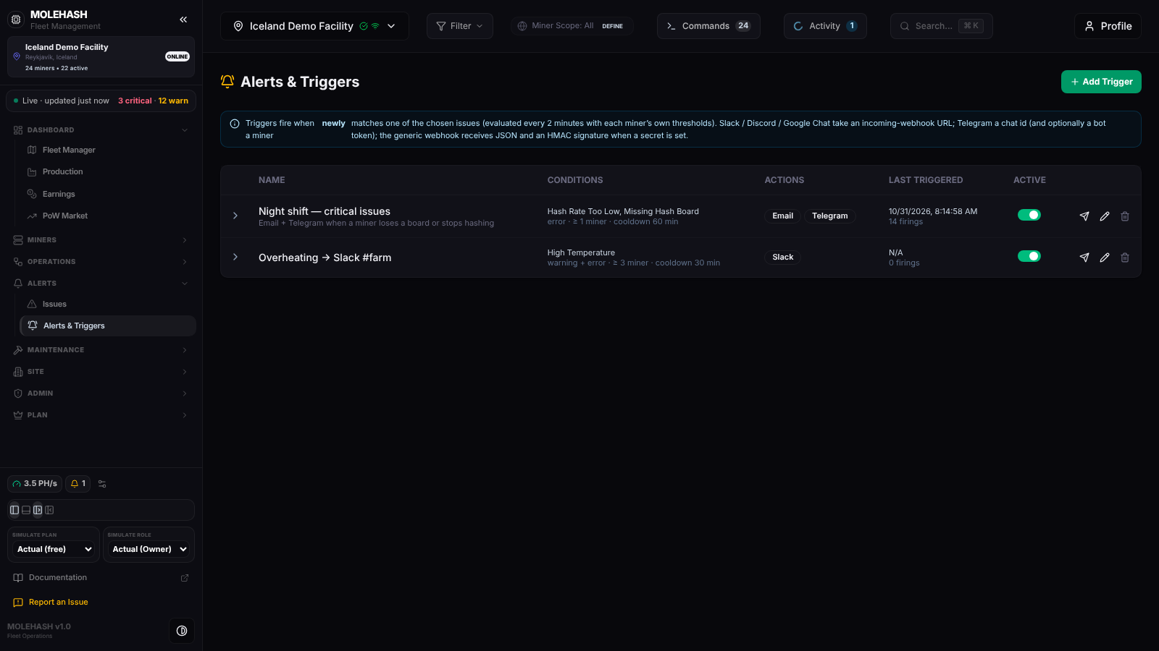
Task: Open the Filter dropdown
Action: (x=460, y=26)
